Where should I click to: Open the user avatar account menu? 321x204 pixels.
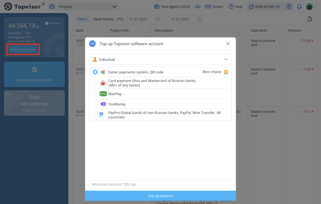310,7
